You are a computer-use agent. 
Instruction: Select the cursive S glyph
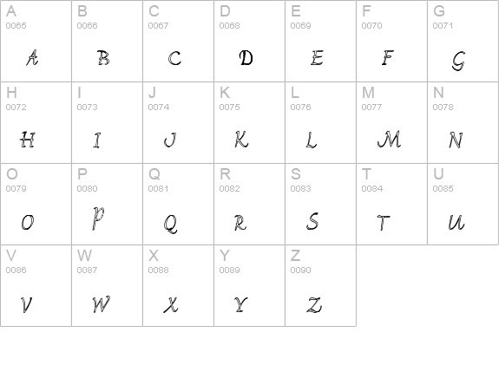(x=312, y=221)
